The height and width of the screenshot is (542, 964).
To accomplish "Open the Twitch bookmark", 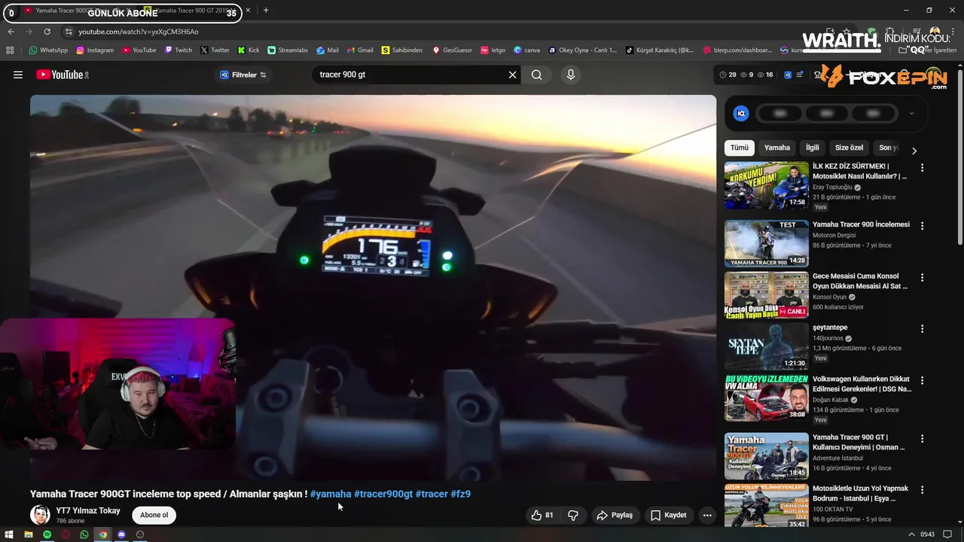I will point(178,50).
